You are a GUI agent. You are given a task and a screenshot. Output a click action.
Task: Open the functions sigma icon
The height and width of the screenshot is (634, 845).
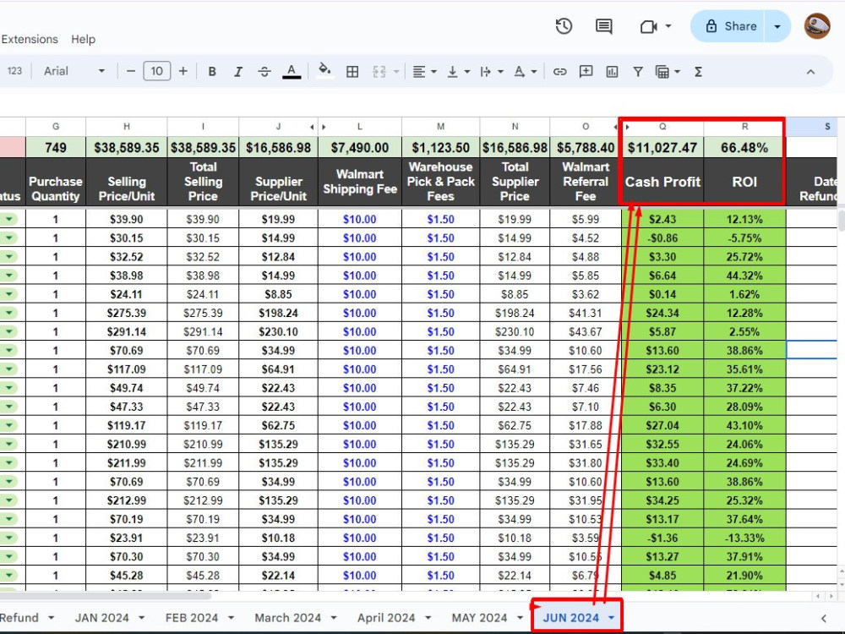pos(698,71)
